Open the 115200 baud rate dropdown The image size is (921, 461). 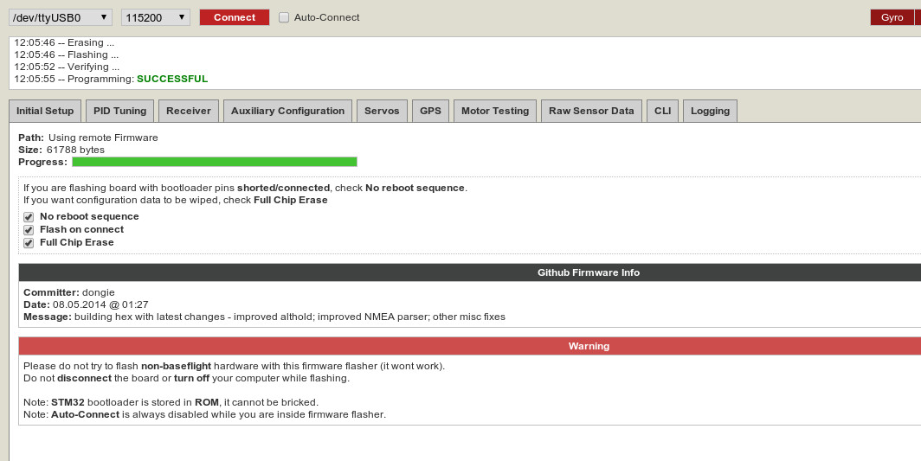[x=156, y=17]
